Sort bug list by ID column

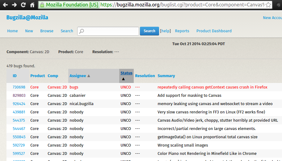click(15, 76)
